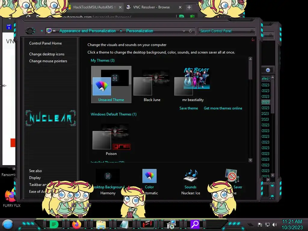
Task: Click the Action Center flag tray icon
Action: (x=260, y=225)
